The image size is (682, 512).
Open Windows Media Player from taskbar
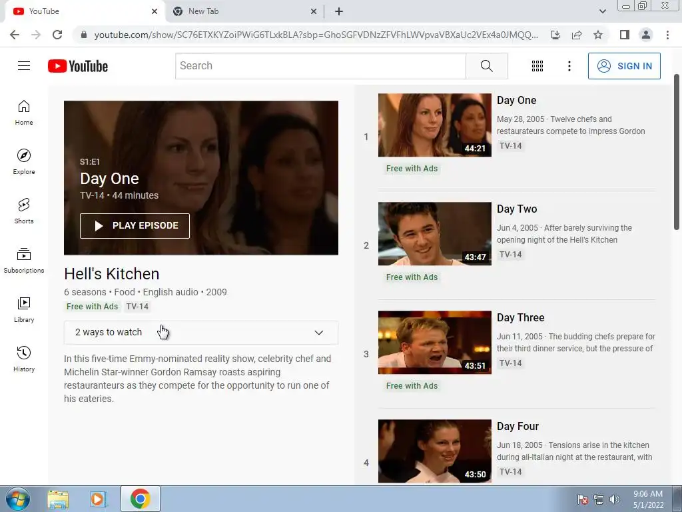[99, 499]
